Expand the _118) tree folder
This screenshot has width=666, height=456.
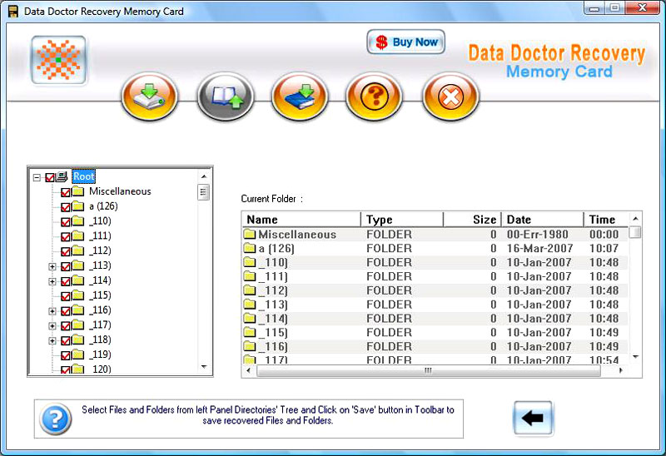point(52,340)
